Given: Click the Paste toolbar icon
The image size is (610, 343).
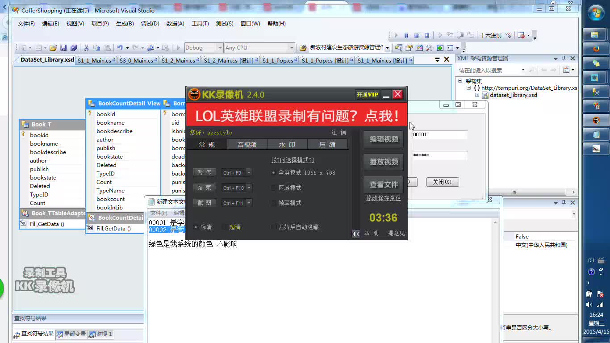Looking at the screenshot, I should tap(107, 48).
